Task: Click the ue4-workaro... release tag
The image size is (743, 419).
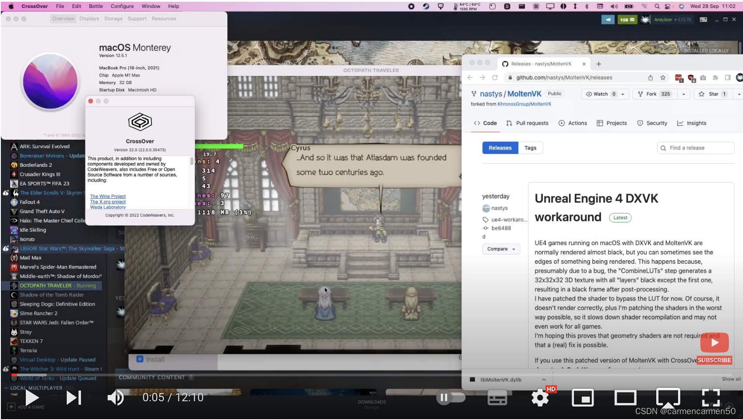Action: tap(509, 220)
